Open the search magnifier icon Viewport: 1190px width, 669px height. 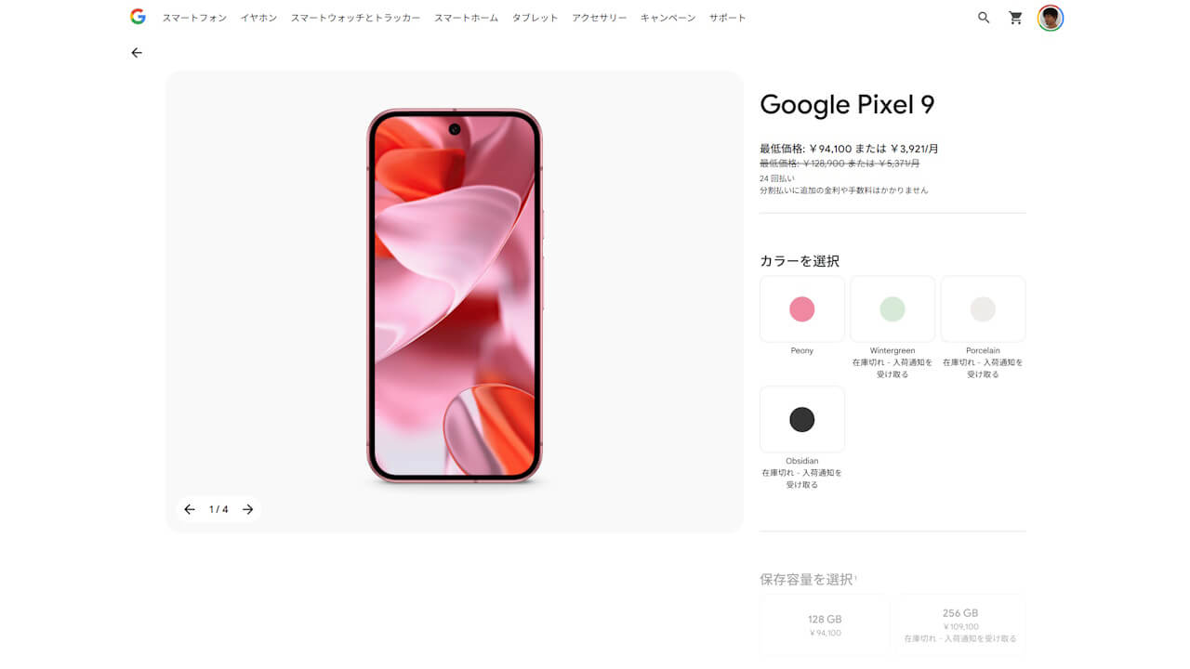984,18
